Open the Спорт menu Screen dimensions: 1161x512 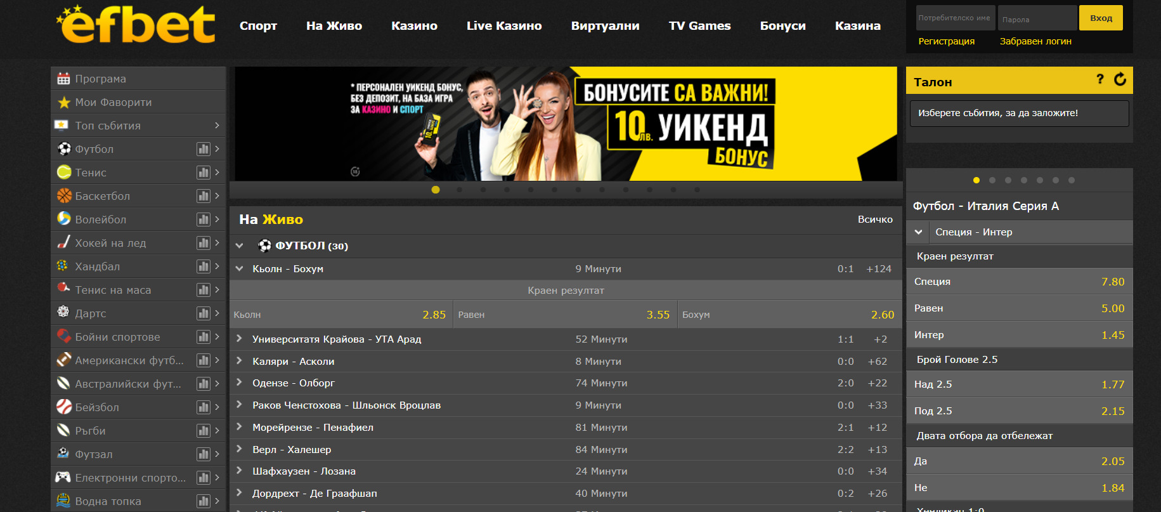click(x=258, y=26)
